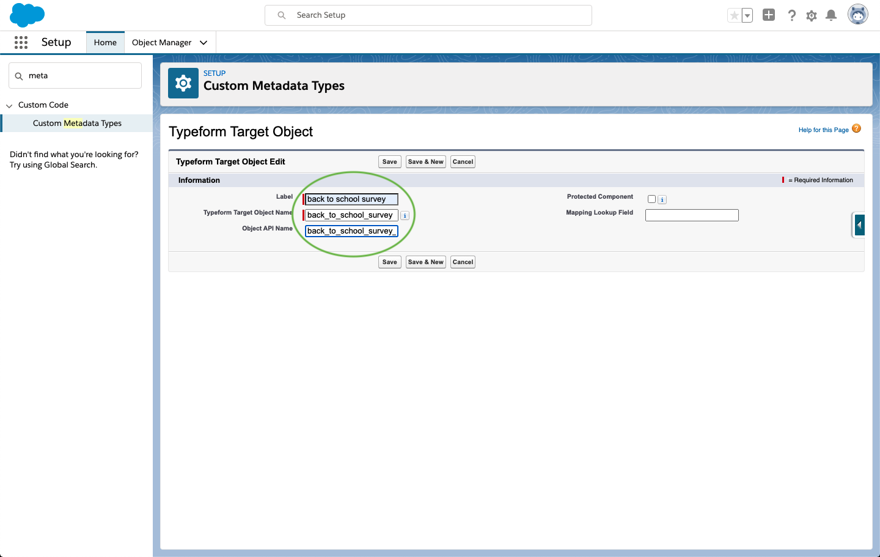The width and height of the screenshot is (880, 557).
Task: Click the top Save button
Action: 390,162
